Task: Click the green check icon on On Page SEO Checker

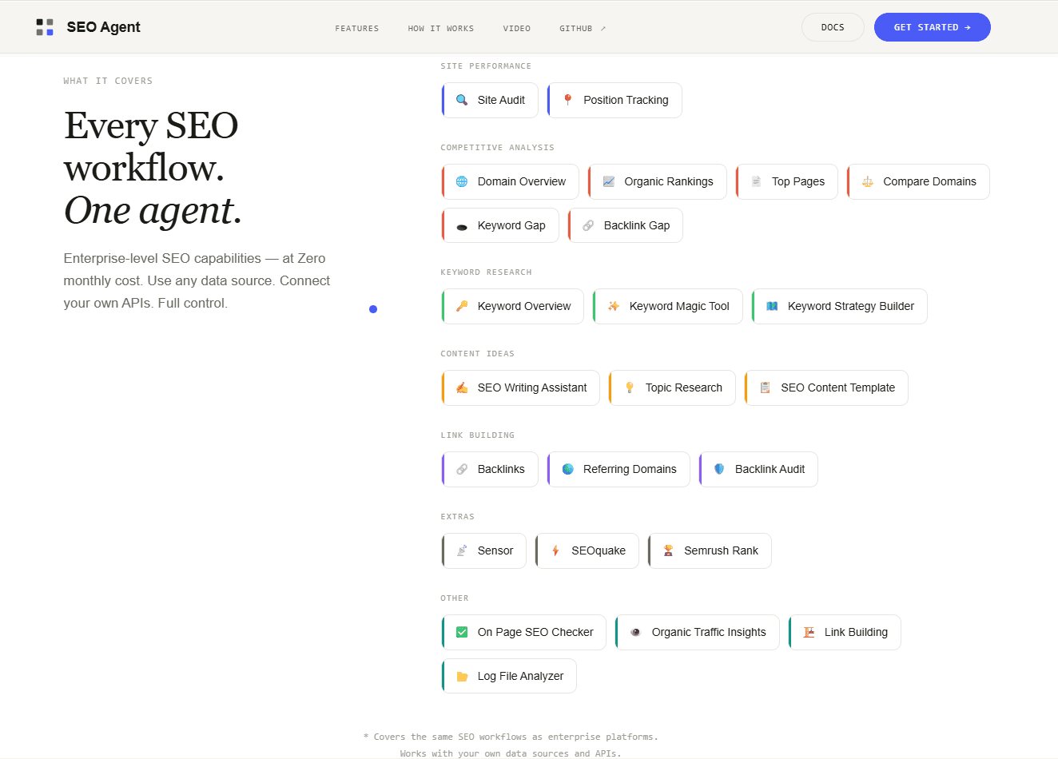Action: pyautogui.click(x=462, y=632)
